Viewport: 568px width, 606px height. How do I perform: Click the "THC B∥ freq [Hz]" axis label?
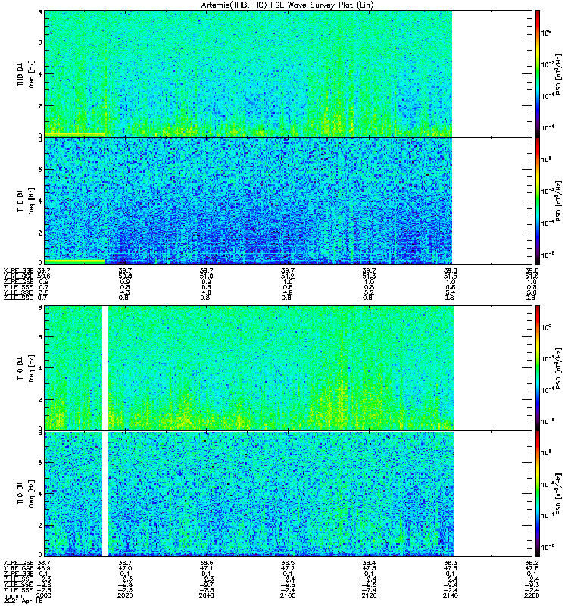26,494
